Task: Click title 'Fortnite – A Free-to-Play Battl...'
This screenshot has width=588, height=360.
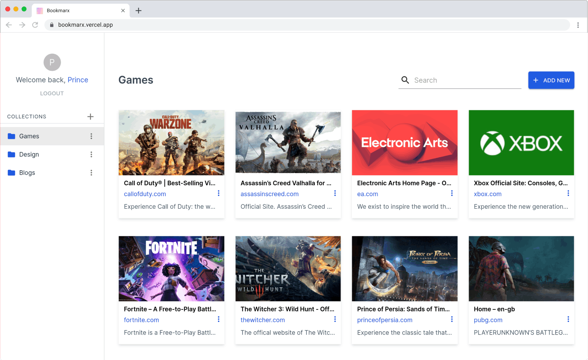Action: [170, 309]
